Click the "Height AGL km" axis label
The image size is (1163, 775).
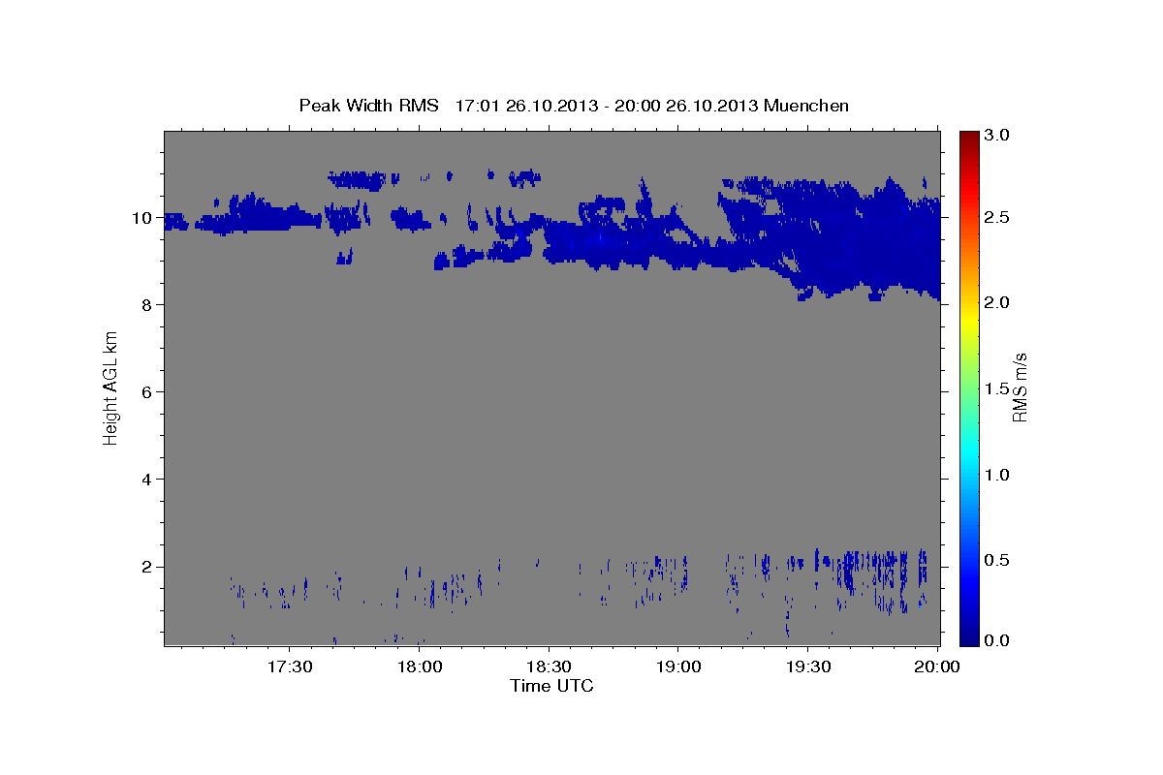click(x=110, y=387)
